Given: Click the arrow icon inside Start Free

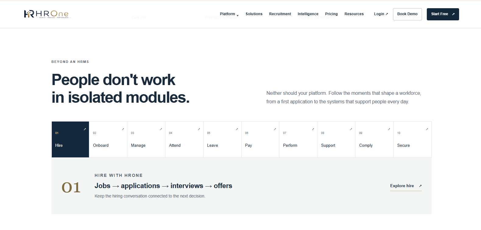Looking at the screenshot, I should (x=453, y=14).
